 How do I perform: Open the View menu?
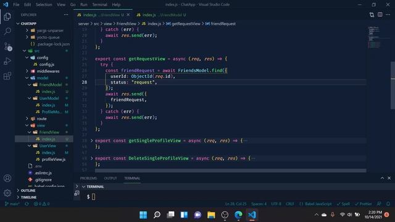tap(61, 4)
